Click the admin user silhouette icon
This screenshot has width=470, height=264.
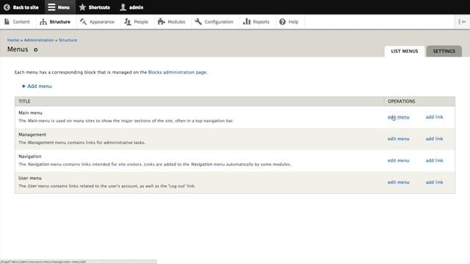(123, 7)
